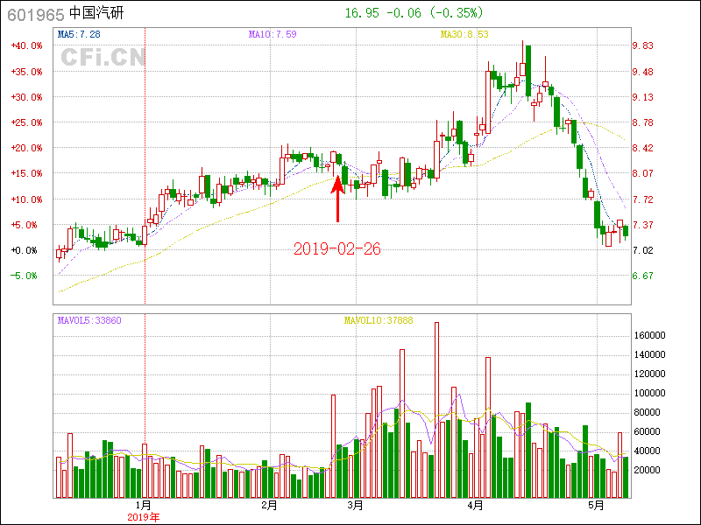
Task: Select the MA5:7.28 indicator label
Action: [79, 34]
